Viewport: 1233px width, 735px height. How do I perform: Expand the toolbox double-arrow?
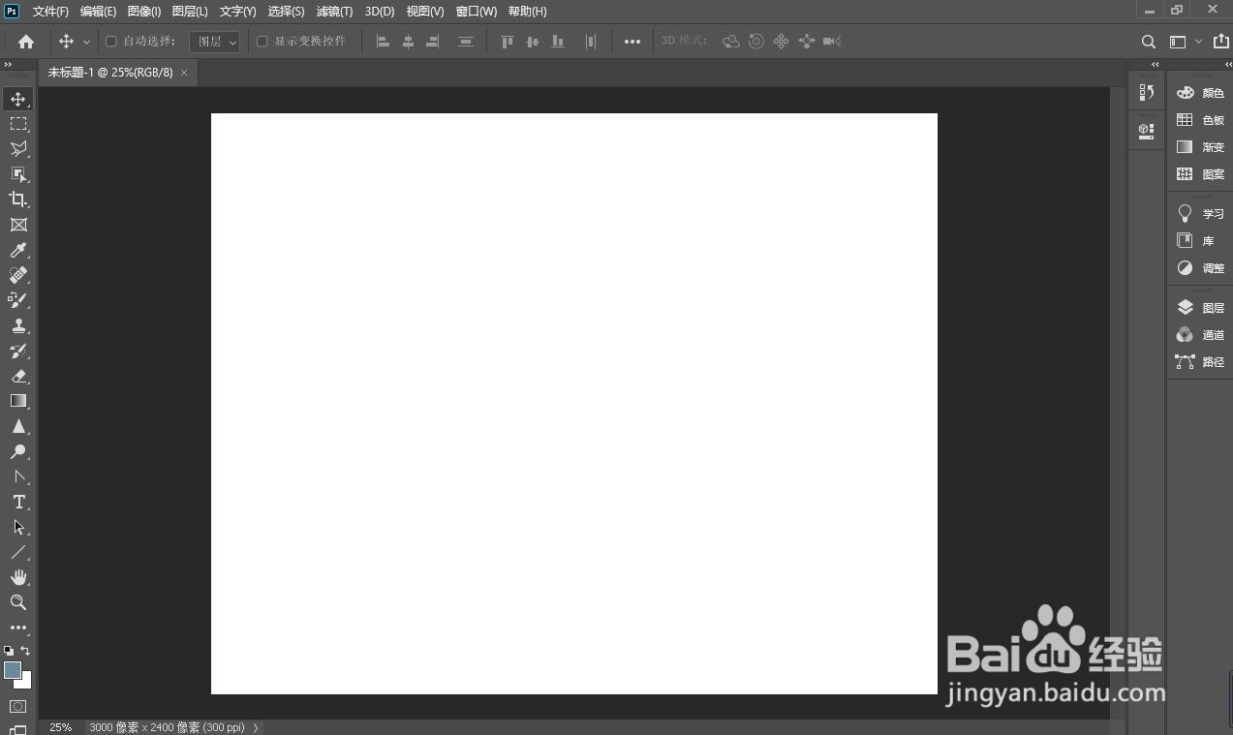pos(9,64)
